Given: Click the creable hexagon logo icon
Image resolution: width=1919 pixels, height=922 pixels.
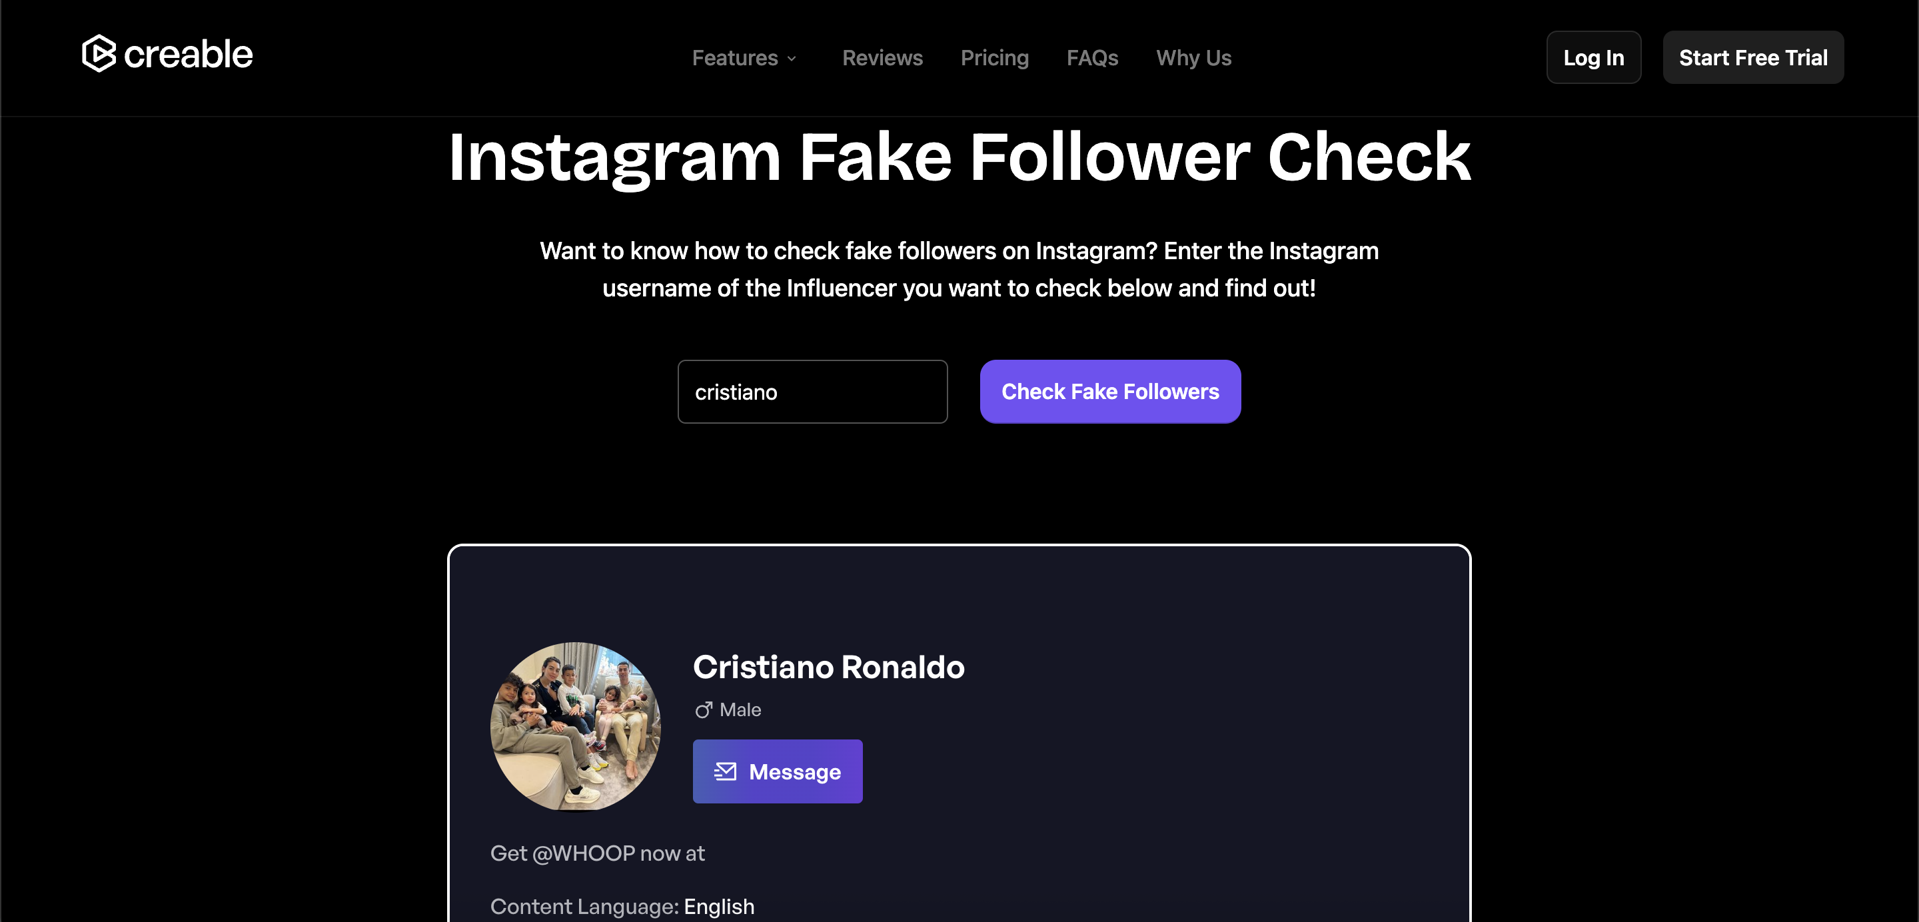Looking at the screenshot, I should coord(99,53).
